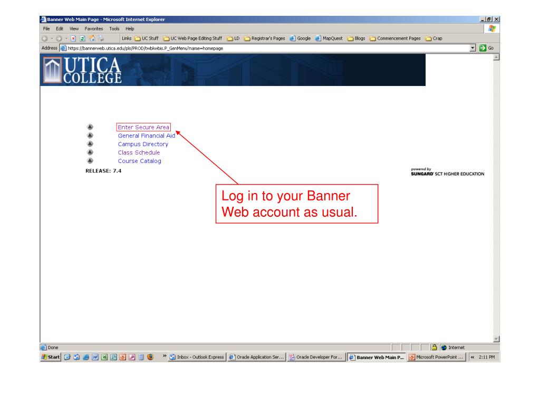Open the Registrar's Pages links folder
The height and width of the screenshot is (405, 540).
[265, 38]
